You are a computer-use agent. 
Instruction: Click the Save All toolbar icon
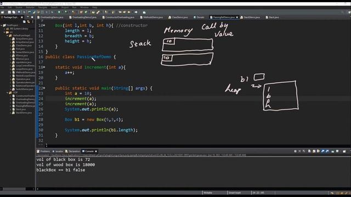coord(14,12)
